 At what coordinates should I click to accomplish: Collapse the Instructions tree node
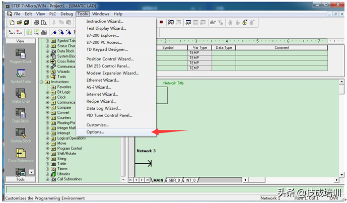pyautogui.click(x=41, y=82)
